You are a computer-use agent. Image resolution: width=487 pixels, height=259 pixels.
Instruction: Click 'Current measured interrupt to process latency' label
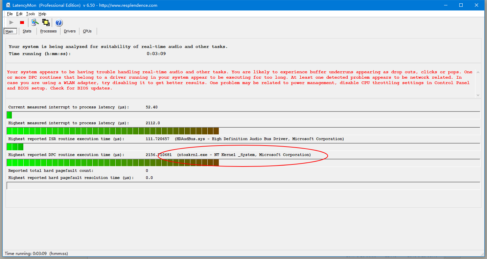pos(69,107)
